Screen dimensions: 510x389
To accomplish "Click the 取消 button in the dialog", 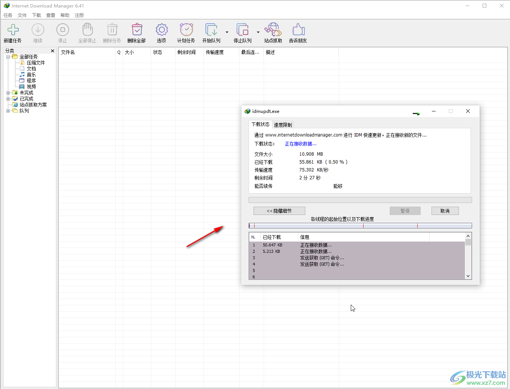I will pos(445,211).
